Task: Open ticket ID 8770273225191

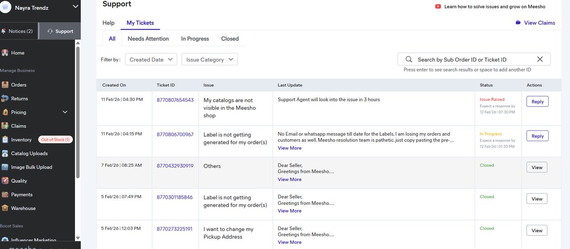Action: (x=174, y=229)
